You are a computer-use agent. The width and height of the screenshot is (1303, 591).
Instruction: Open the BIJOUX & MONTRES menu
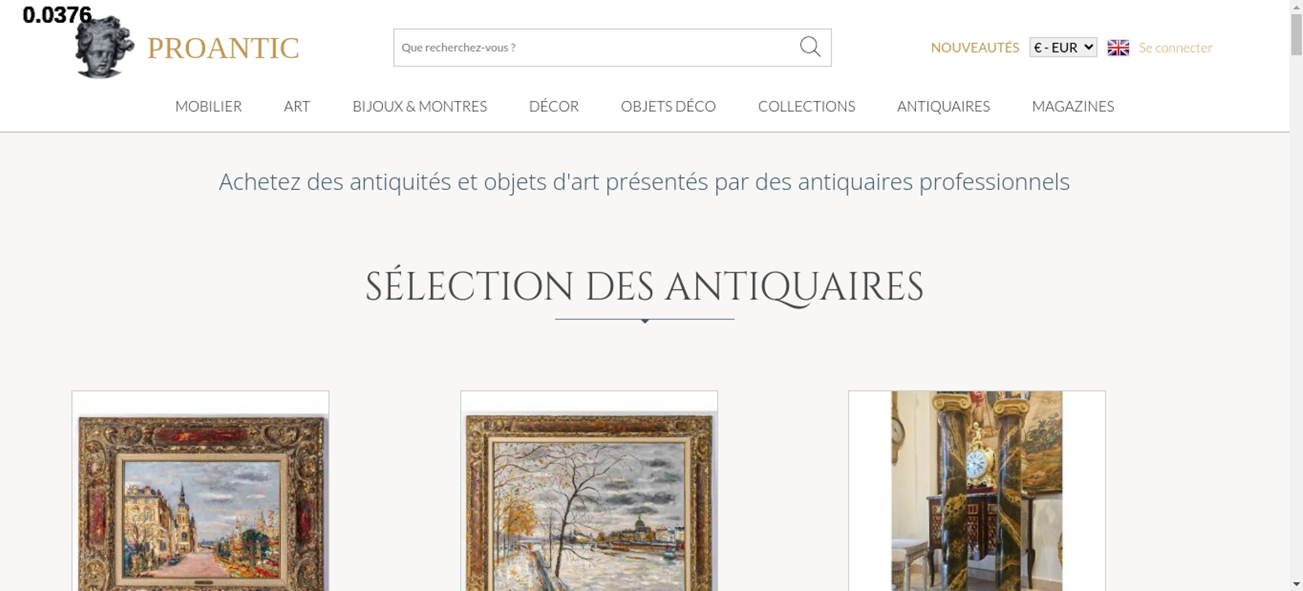(420, 106)
